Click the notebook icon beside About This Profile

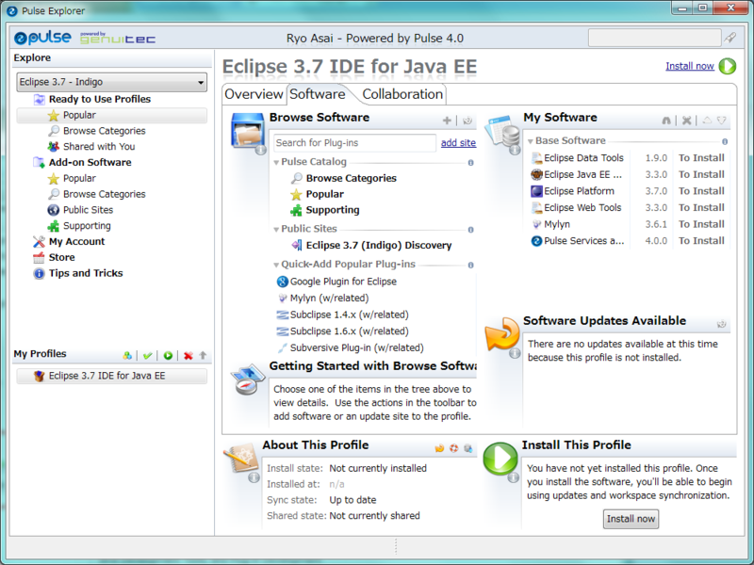[x=241, y=459]
